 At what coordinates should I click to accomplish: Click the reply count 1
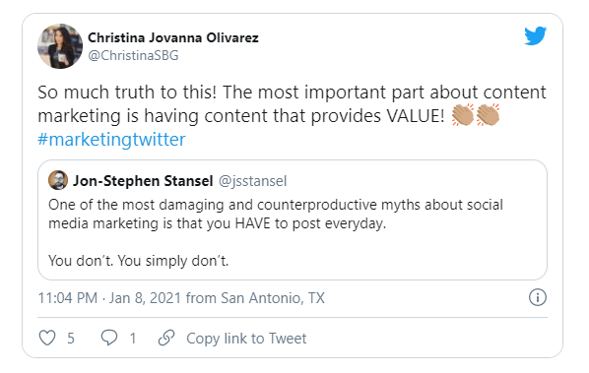point(133,339)
